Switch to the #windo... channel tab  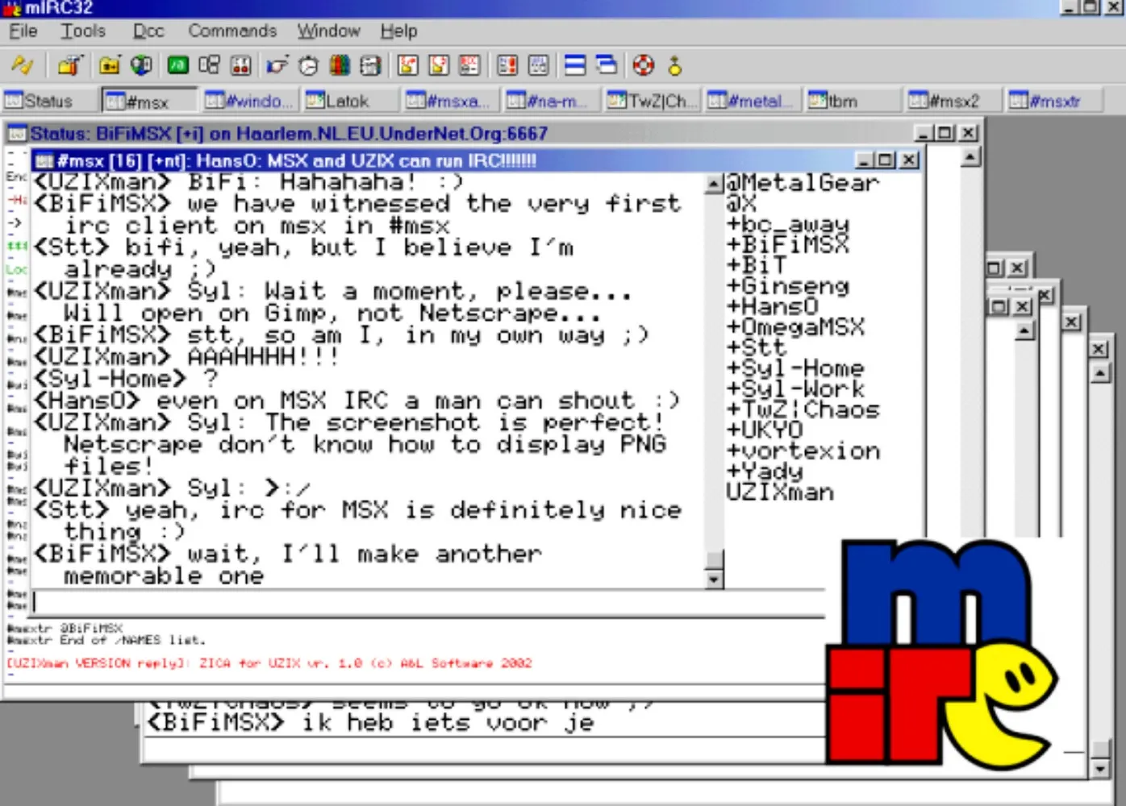[x=248, y=101]
